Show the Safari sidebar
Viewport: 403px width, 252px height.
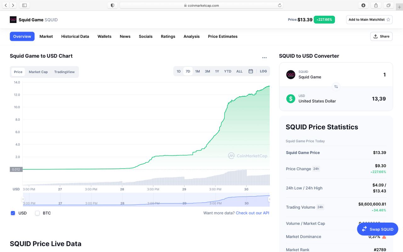25,5
